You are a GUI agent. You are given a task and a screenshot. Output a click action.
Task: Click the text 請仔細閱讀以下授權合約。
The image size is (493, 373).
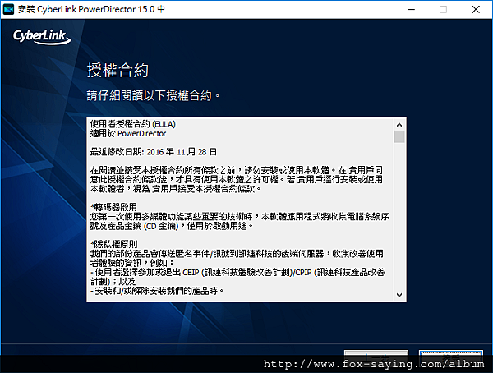click(x=153, y=95)
